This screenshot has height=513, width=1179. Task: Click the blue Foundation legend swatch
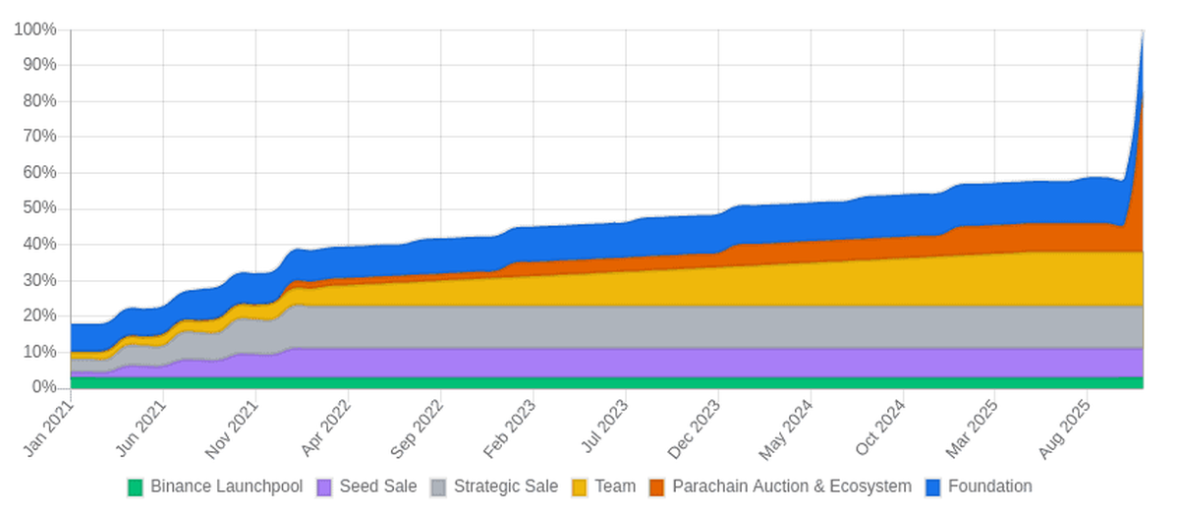point(933,486)
